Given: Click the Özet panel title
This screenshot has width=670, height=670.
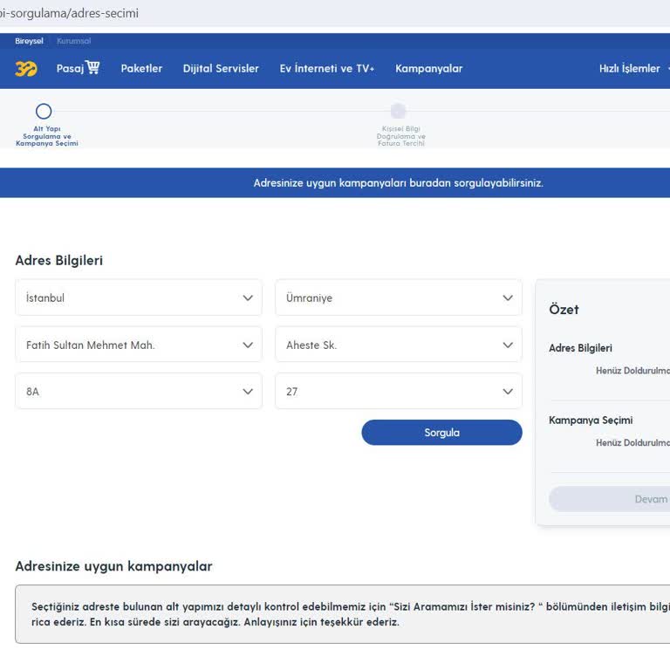Looking at the screenshot, I should point(564,310).
